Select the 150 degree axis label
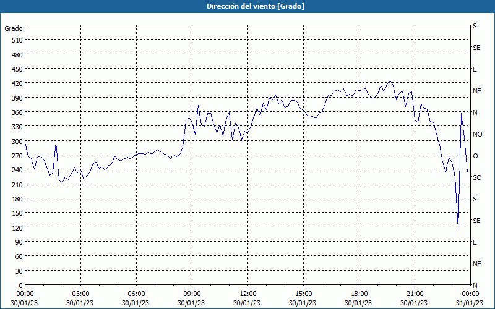Image resolution: width=495 pixels, height=309 pixels. 17,213
